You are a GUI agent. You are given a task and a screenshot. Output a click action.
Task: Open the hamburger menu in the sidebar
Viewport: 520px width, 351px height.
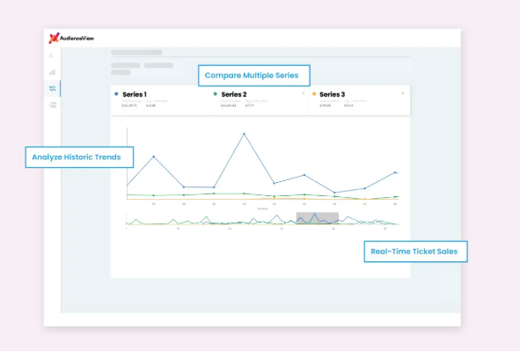(51, 55)
